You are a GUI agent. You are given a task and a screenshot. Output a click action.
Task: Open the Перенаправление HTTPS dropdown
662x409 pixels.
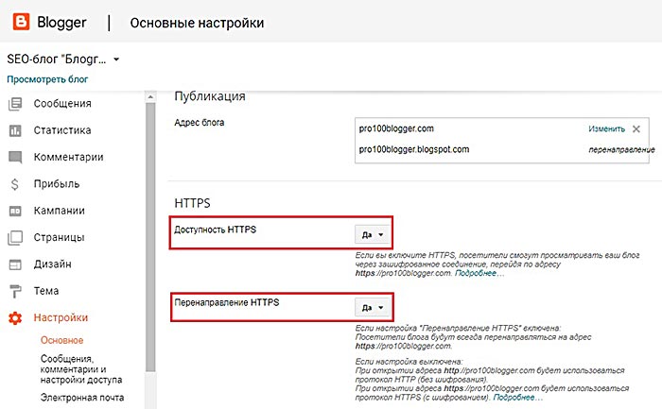372,307
